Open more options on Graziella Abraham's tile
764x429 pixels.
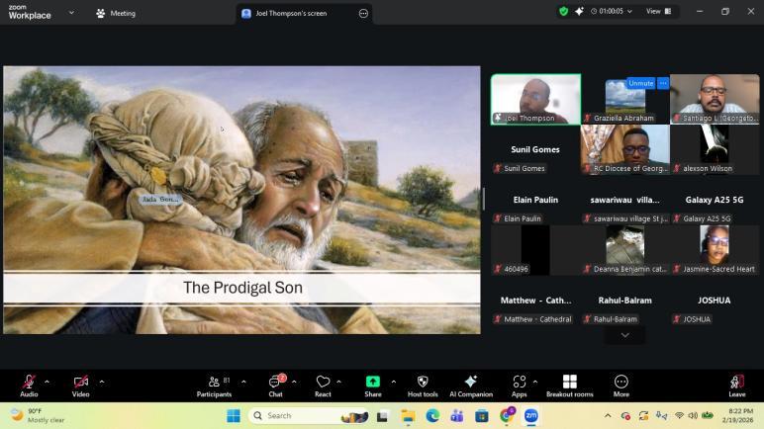pyautogui.click(x=663, y=83)
